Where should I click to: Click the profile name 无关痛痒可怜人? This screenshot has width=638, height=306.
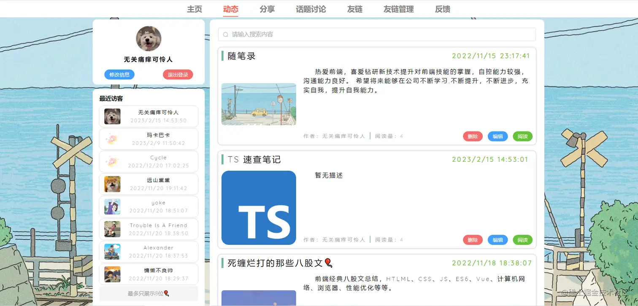tap(149, 60)
